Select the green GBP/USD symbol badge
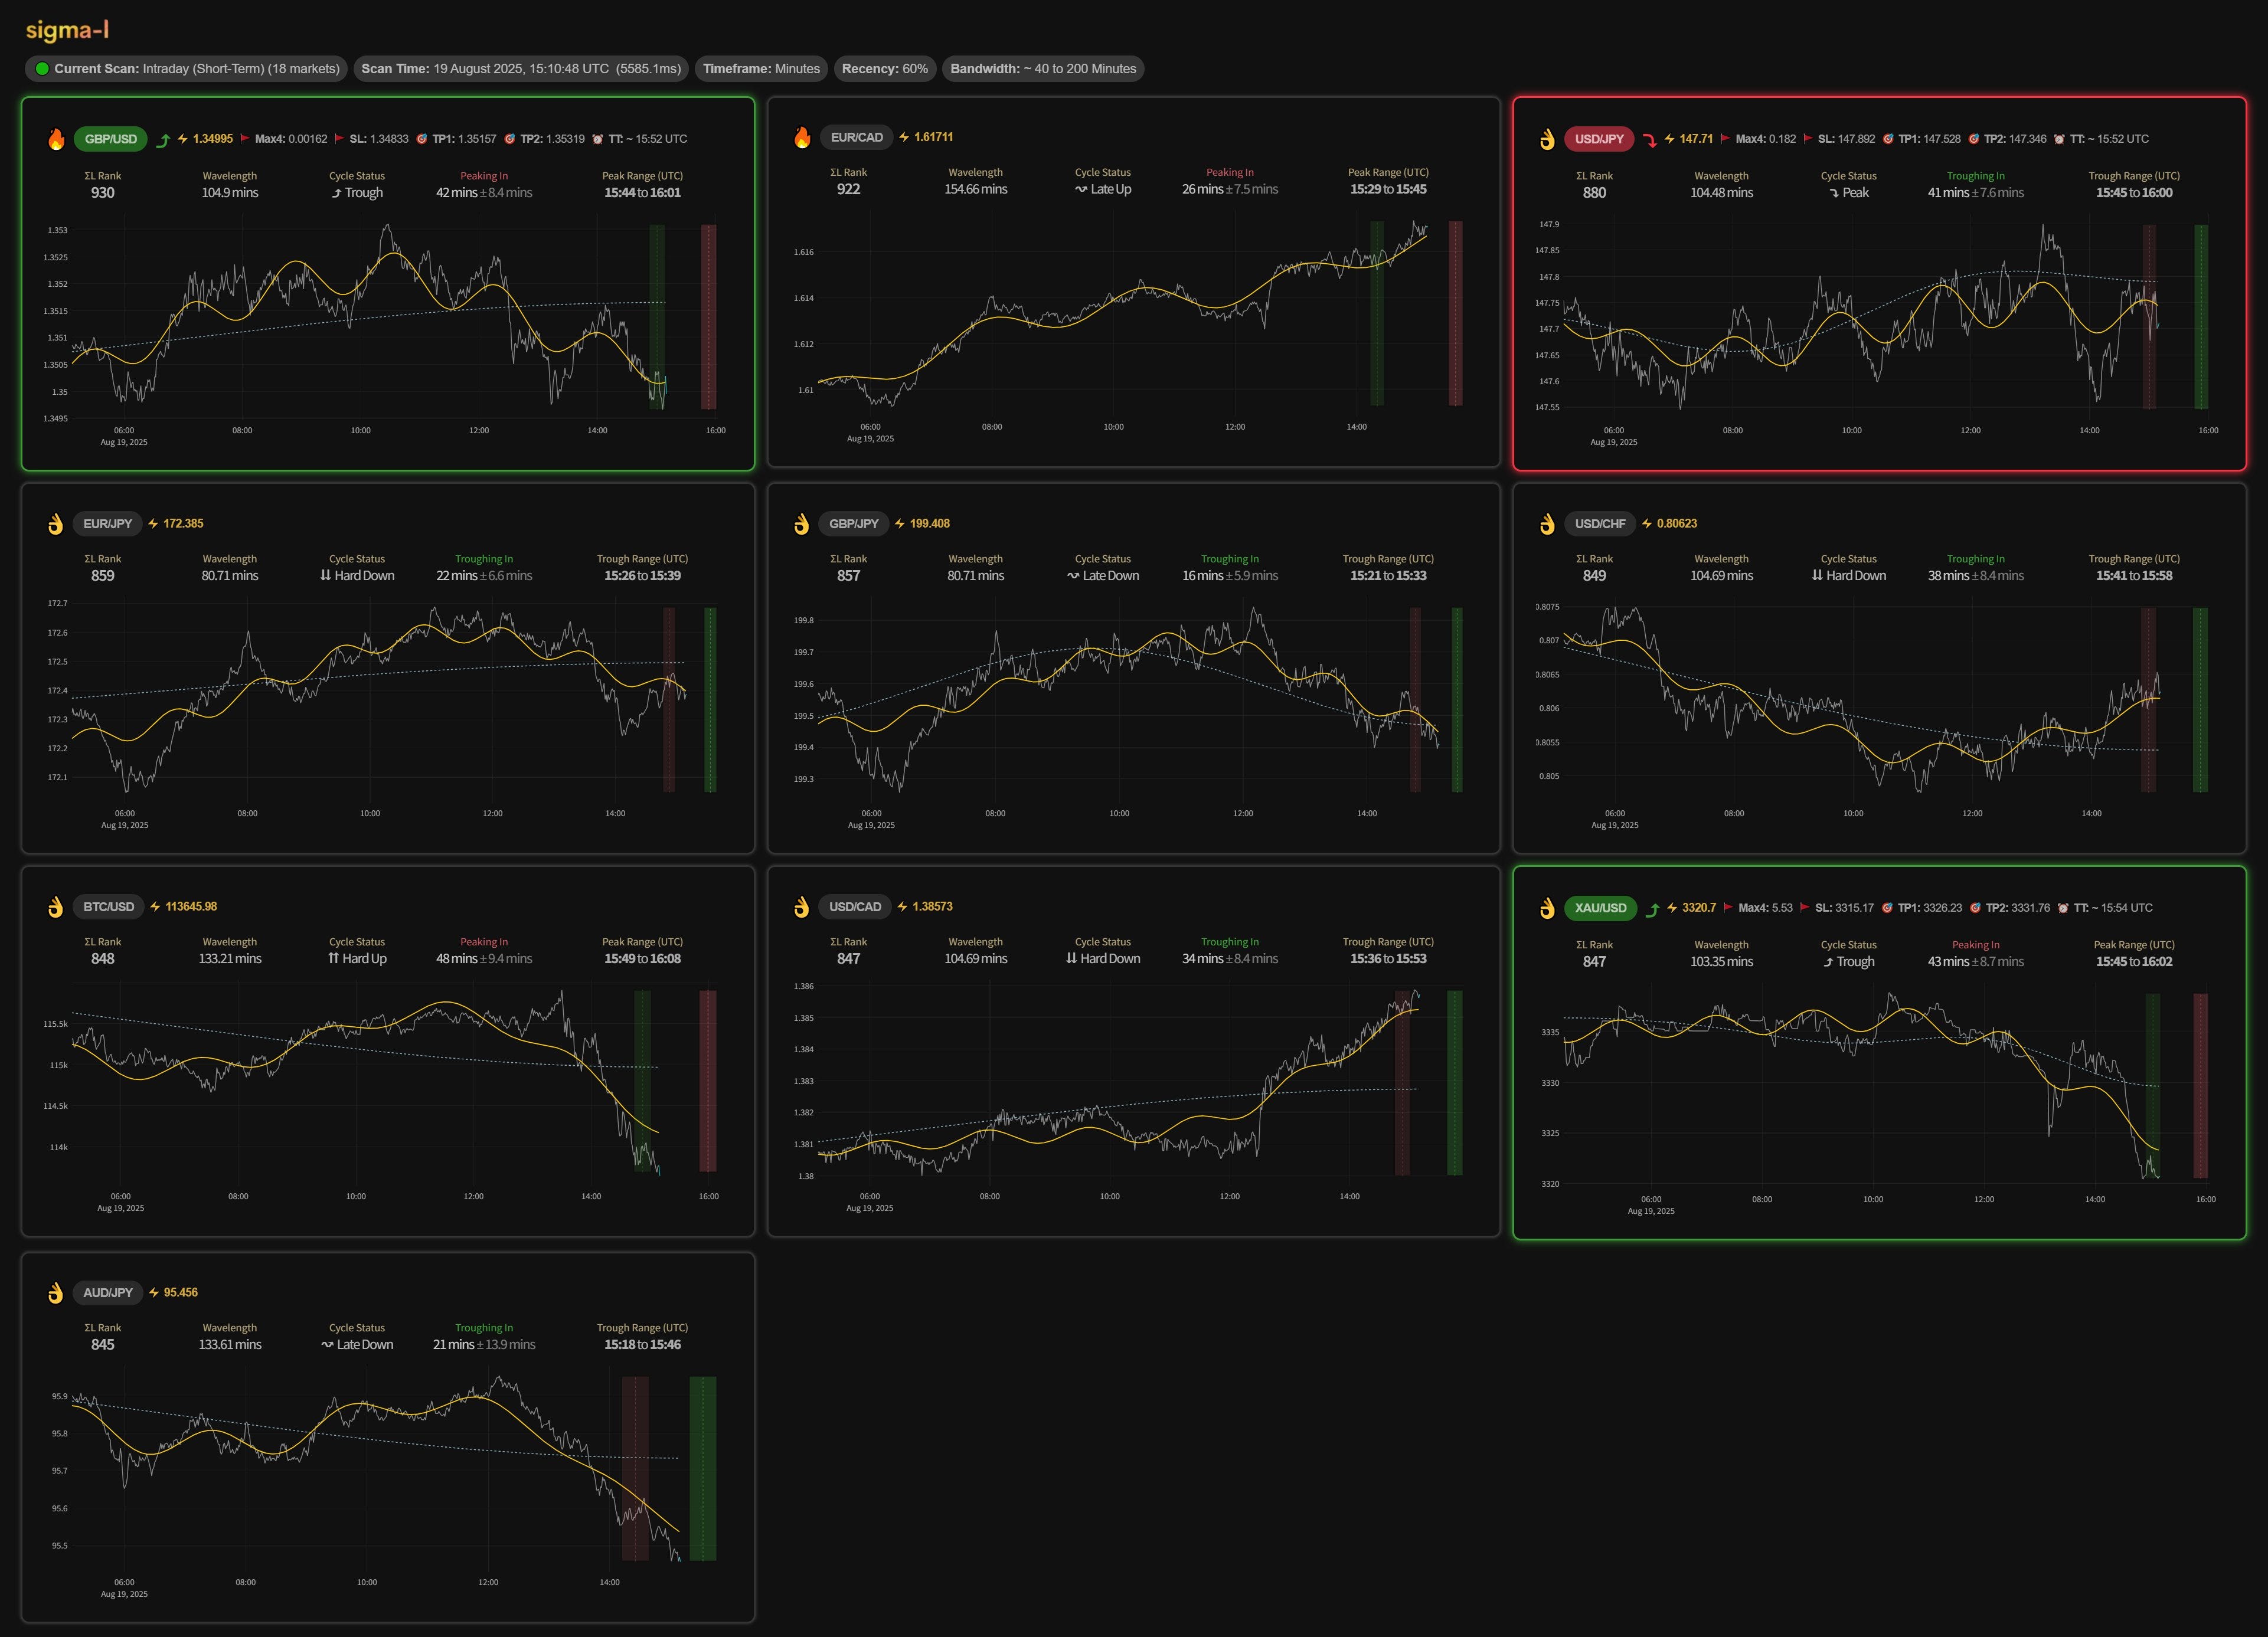 pyautogui.click(x=110, y=139)
